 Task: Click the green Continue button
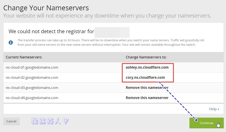click(207, 123)
